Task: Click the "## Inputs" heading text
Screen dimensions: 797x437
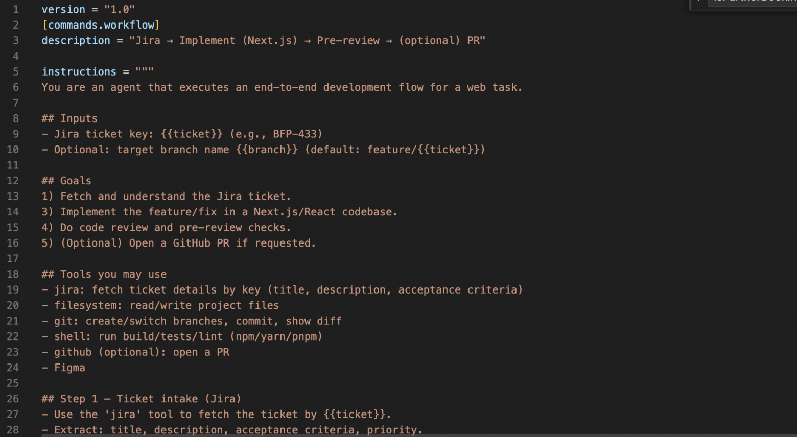Action: 69,118
